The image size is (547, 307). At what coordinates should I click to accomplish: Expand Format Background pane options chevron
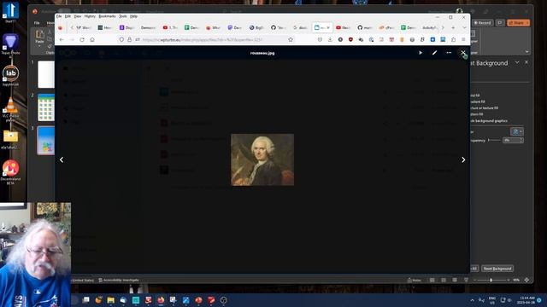coord(517,62)
